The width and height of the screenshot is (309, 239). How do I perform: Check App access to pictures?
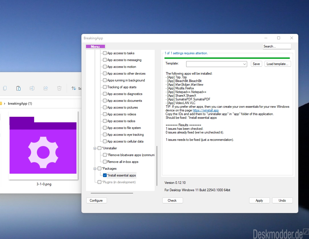click(x=105, y=107)
